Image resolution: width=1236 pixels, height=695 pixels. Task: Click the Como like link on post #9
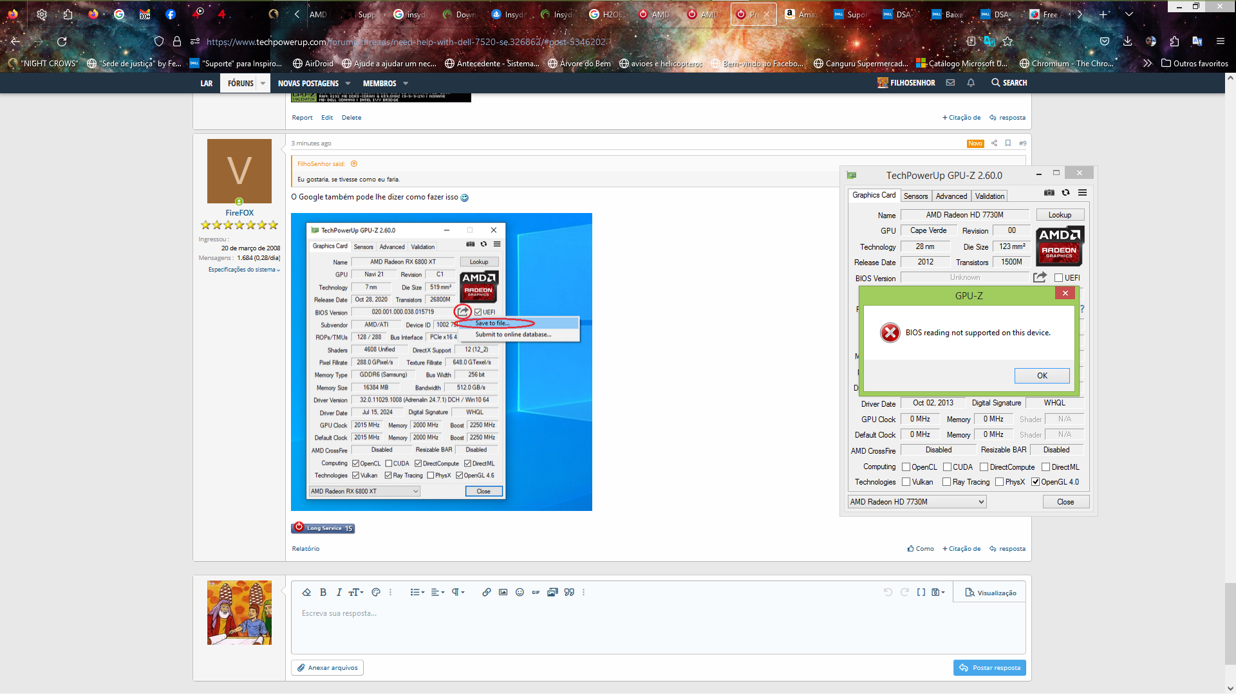pyautogui.click(x=921, y=549)
